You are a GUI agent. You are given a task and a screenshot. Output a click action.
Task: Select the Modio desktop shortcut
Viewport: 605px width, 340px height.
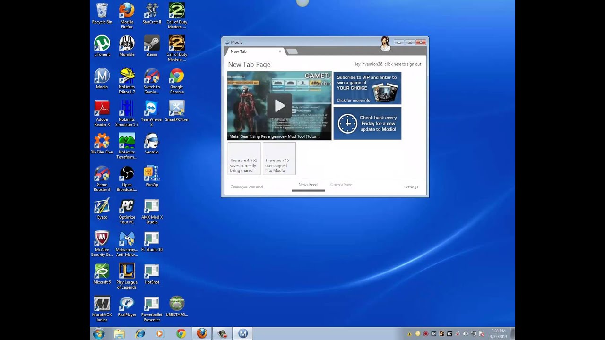point(102,79)
